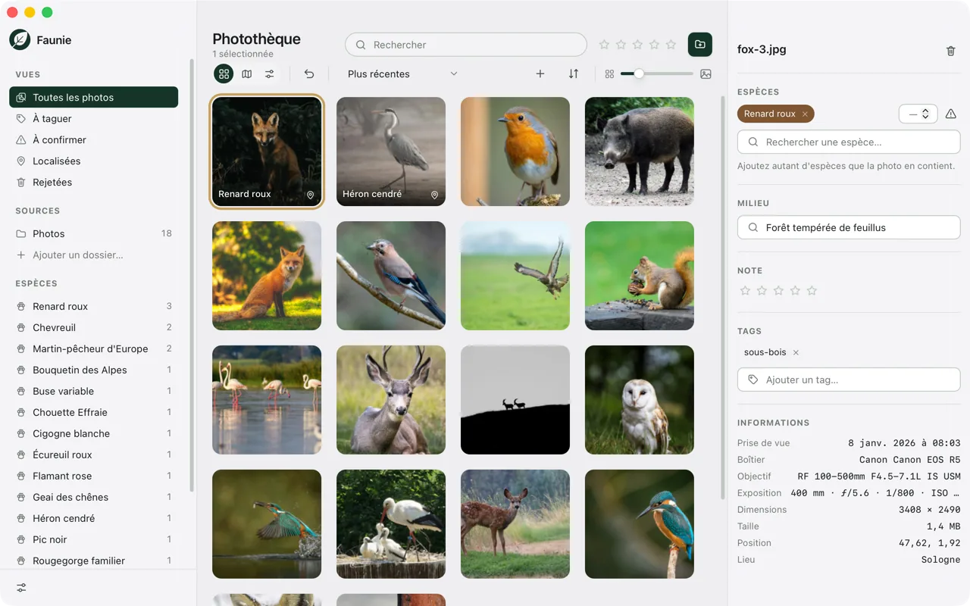This screenshot has width=970, height=606.
Task: Open the Plus récentes sort dropdown
Action: click(402, 73)
